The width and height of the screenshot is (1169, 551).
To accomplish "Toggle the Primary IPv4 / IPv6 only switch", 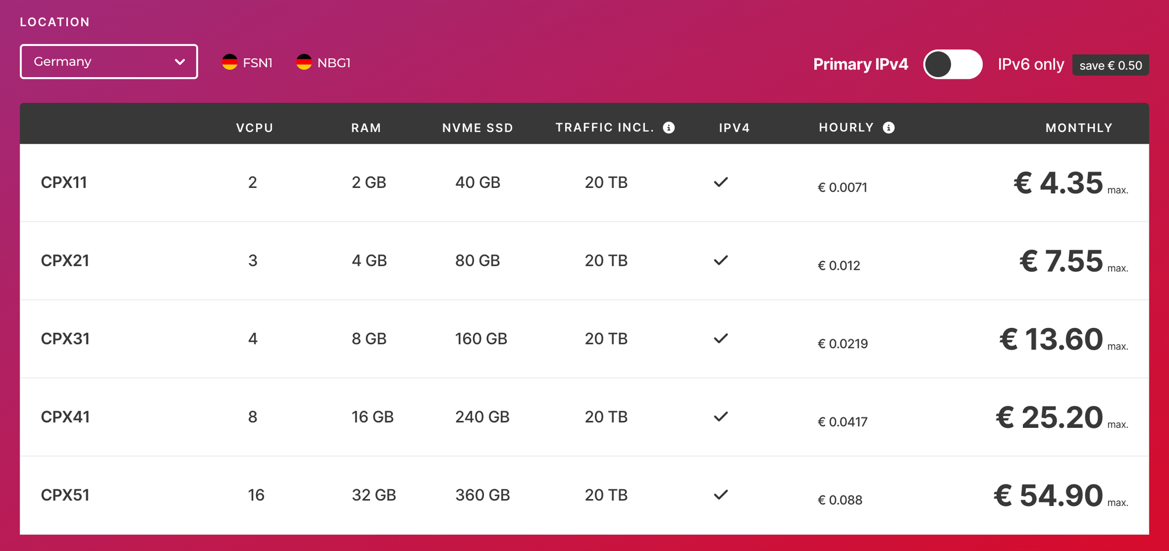I will 952,64.
